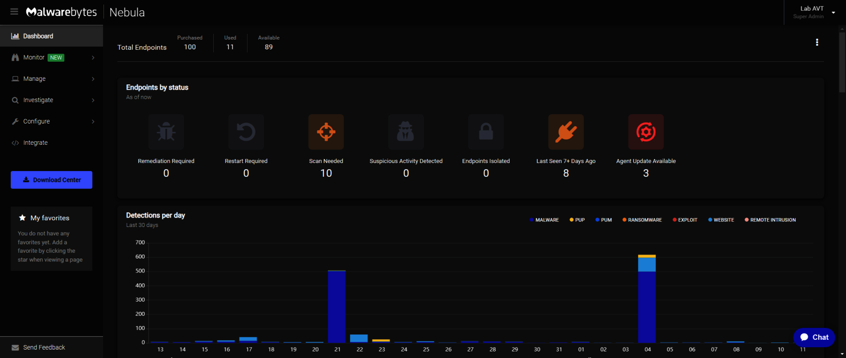Toggle MALWARE series in chart legend

point(544,220)
